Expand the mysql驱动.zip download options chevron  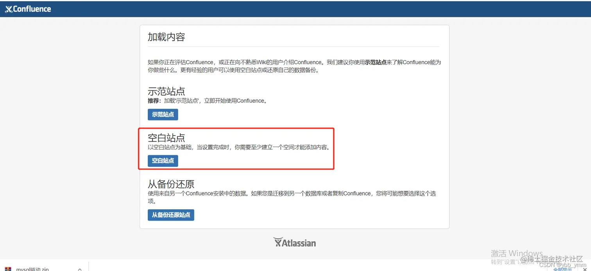point(80,269)
